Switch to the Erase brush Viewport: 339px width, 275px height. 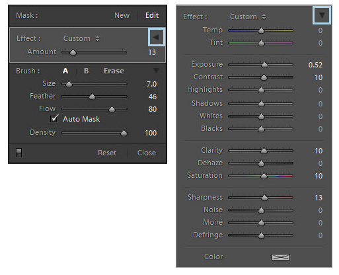pyautogui.click(x=114, y=71)
